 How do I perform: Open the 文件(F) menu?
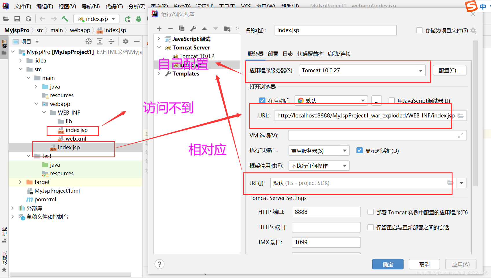[x=23, y=6]
